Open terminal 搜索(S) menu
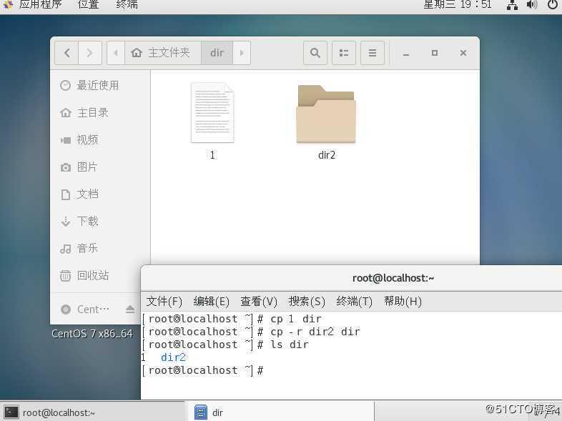Image resolution: width=562 pixels, height=421 pixels. (307, 302)
